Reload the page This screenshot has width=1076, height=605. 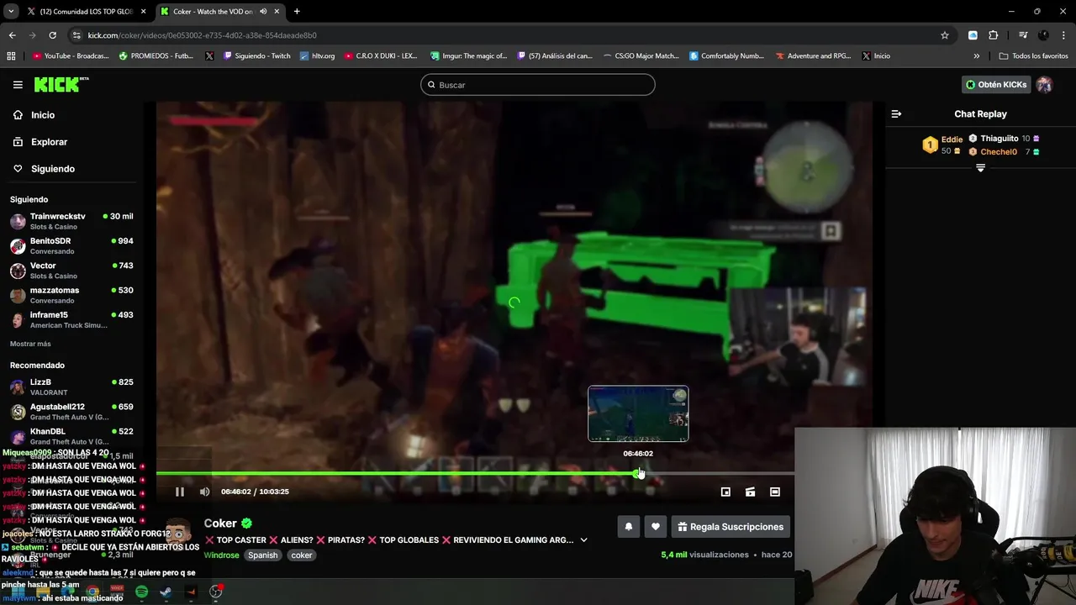pyautogui.click(x=52, y=35)
